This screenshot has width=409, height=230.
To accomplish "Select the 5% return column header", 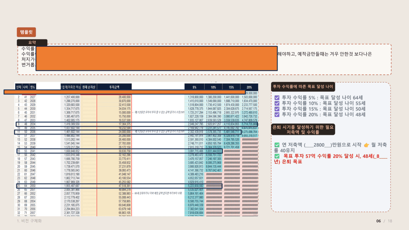I will pos(195,87).
